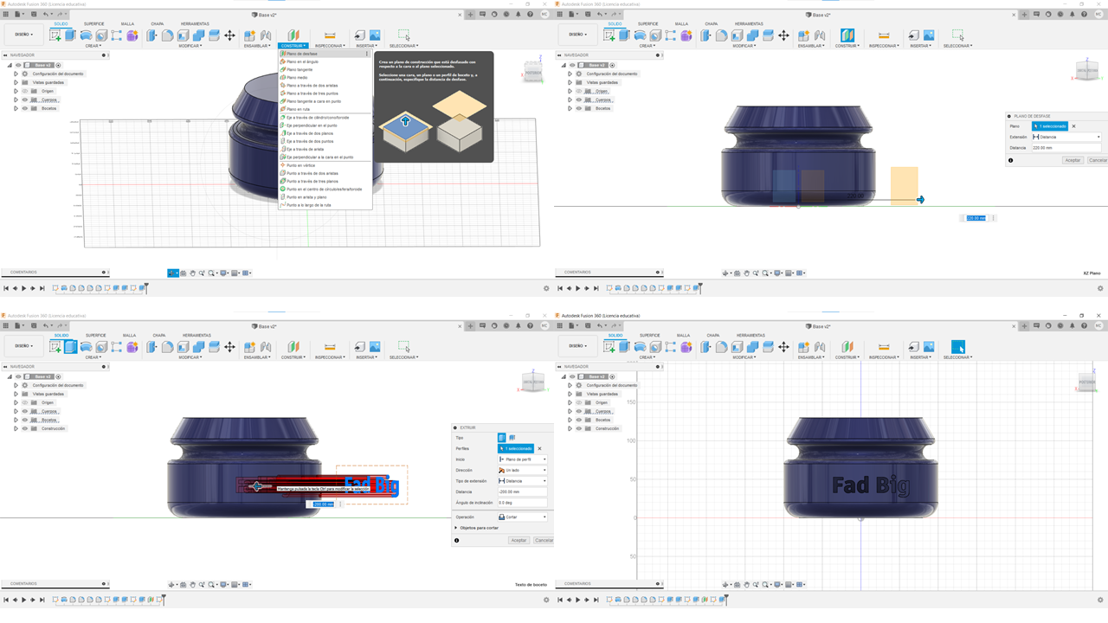Open data panel grid icon in Plano de desfase window
The image size is (1108, 623).
562,15
